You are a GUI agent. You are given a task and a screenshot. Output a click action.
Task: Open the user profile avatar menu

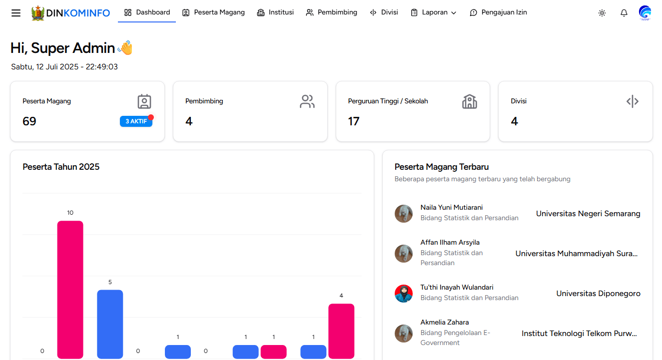645,13
